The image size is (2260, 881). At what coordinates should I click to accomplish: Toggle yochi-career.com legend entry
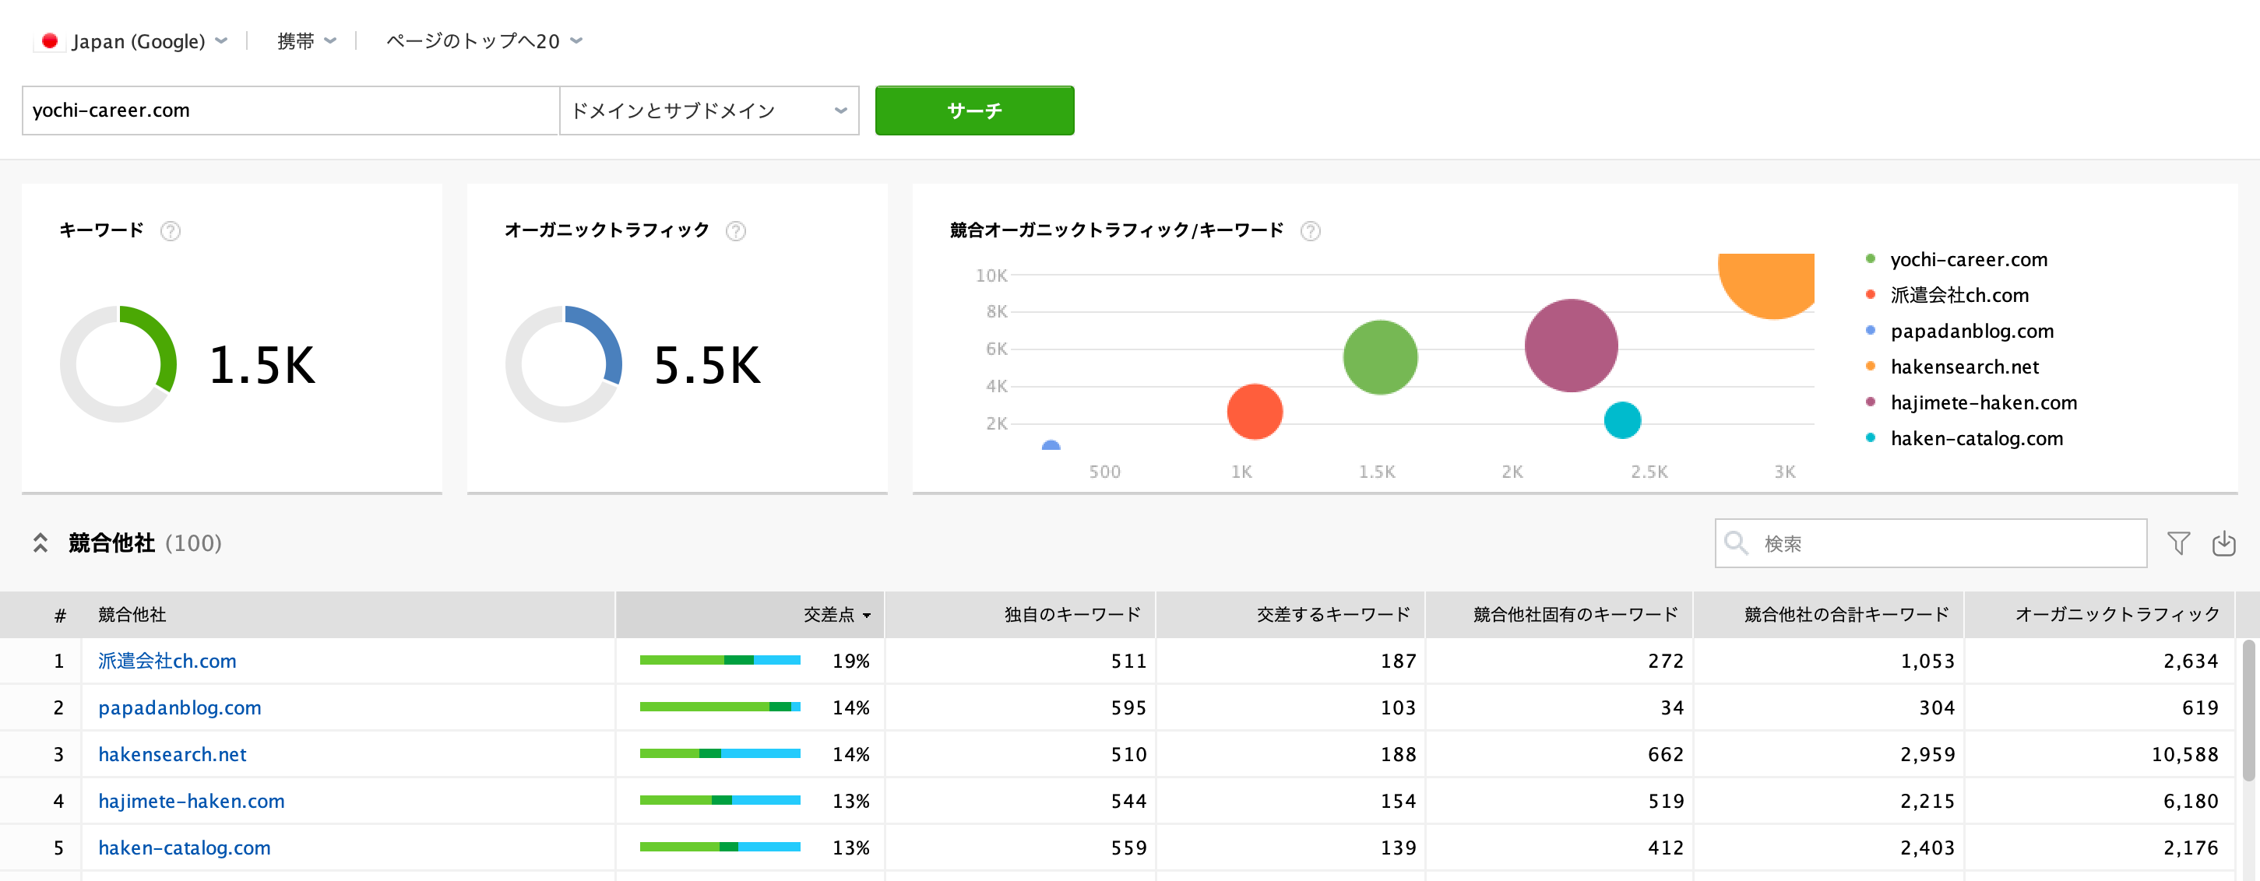point(1958,259)
